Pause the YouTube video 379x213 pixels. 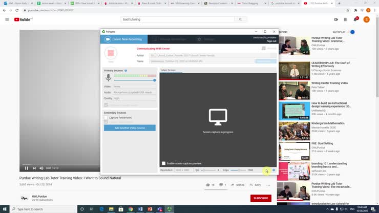27,168
